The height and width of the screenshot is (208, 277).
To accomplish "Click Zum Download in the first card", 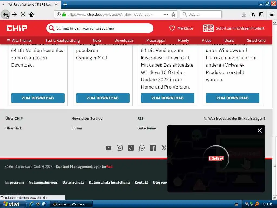I will pyautogui.click(x=38, y=98).
